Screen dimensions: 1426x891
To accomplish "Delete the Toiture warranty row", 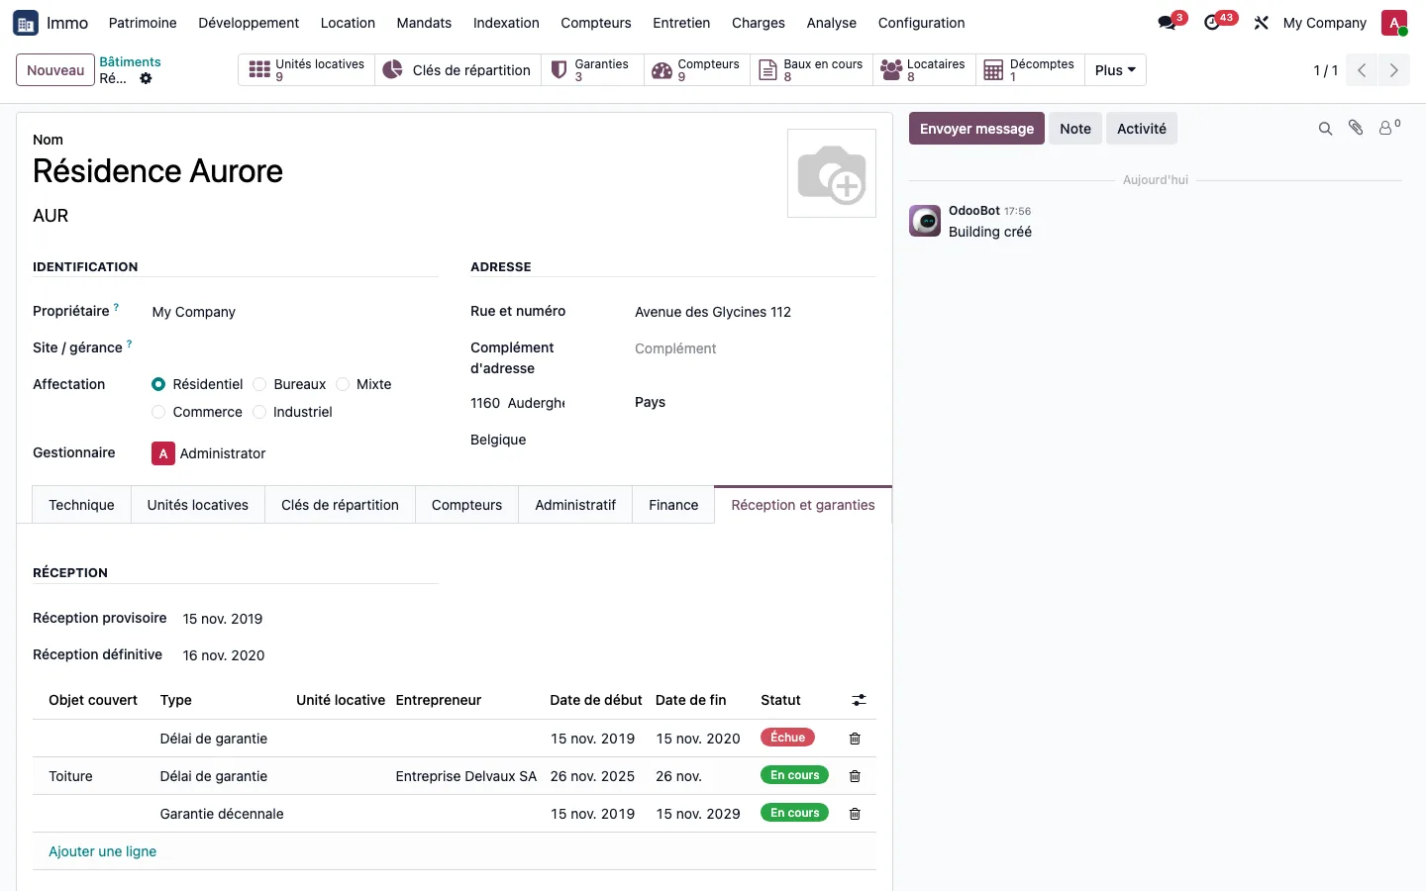I will click(855, 776).
